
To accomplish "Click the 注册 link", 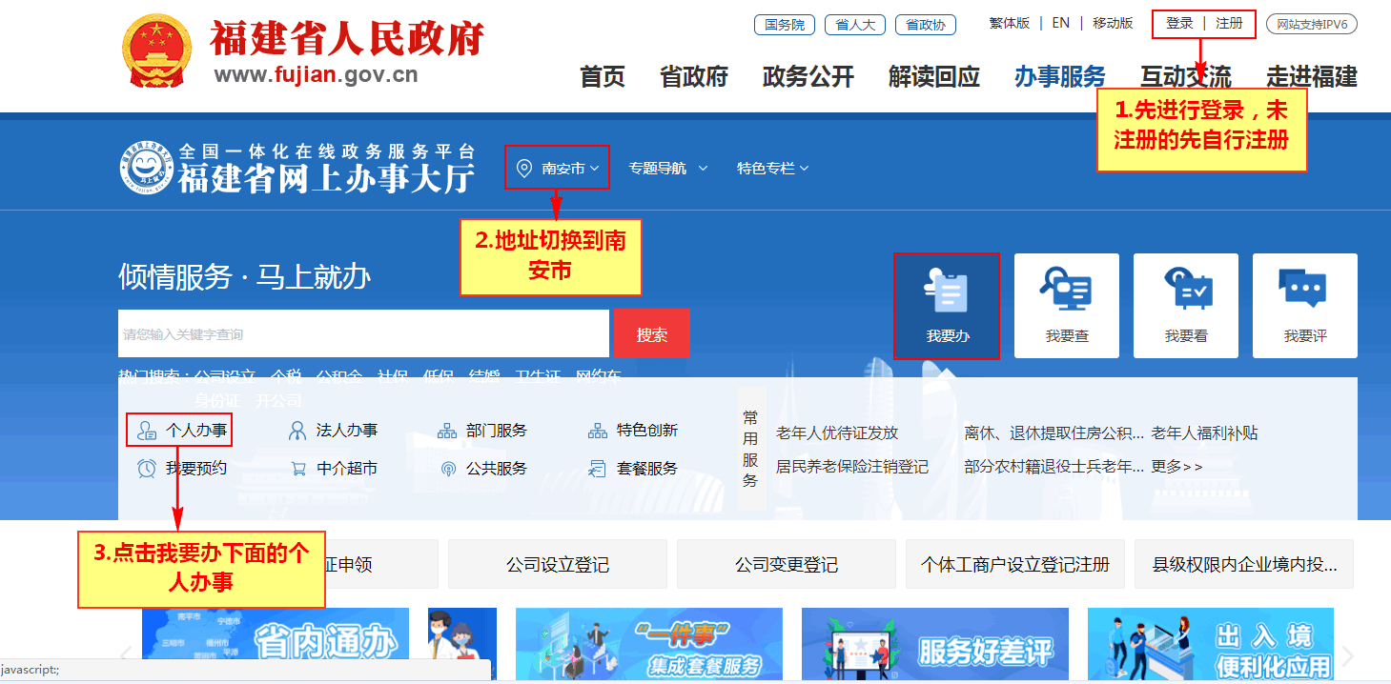I will (1229, 24).
